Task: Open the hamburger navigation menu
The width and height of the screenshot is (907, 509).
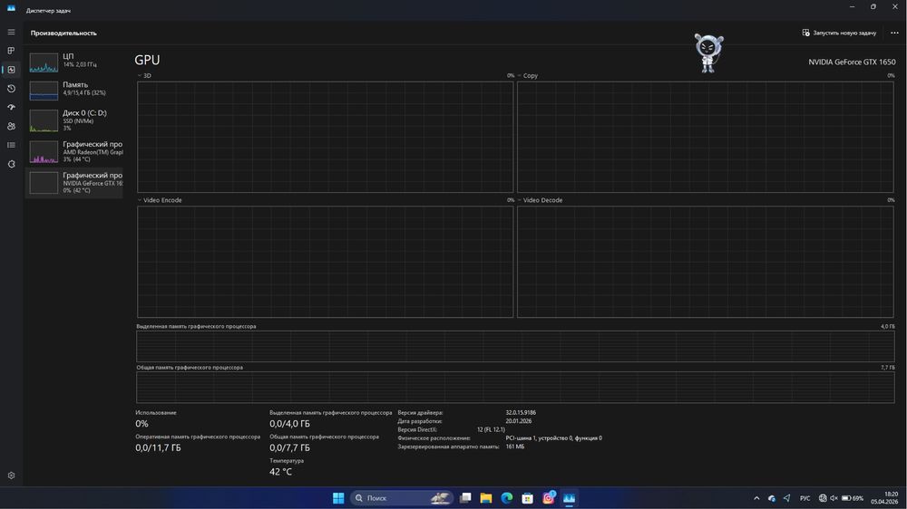Action: [x=11, y=33]
